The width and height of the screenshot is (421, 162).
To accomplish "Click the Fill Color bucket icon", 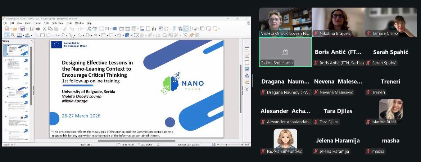I will [28, 35].
